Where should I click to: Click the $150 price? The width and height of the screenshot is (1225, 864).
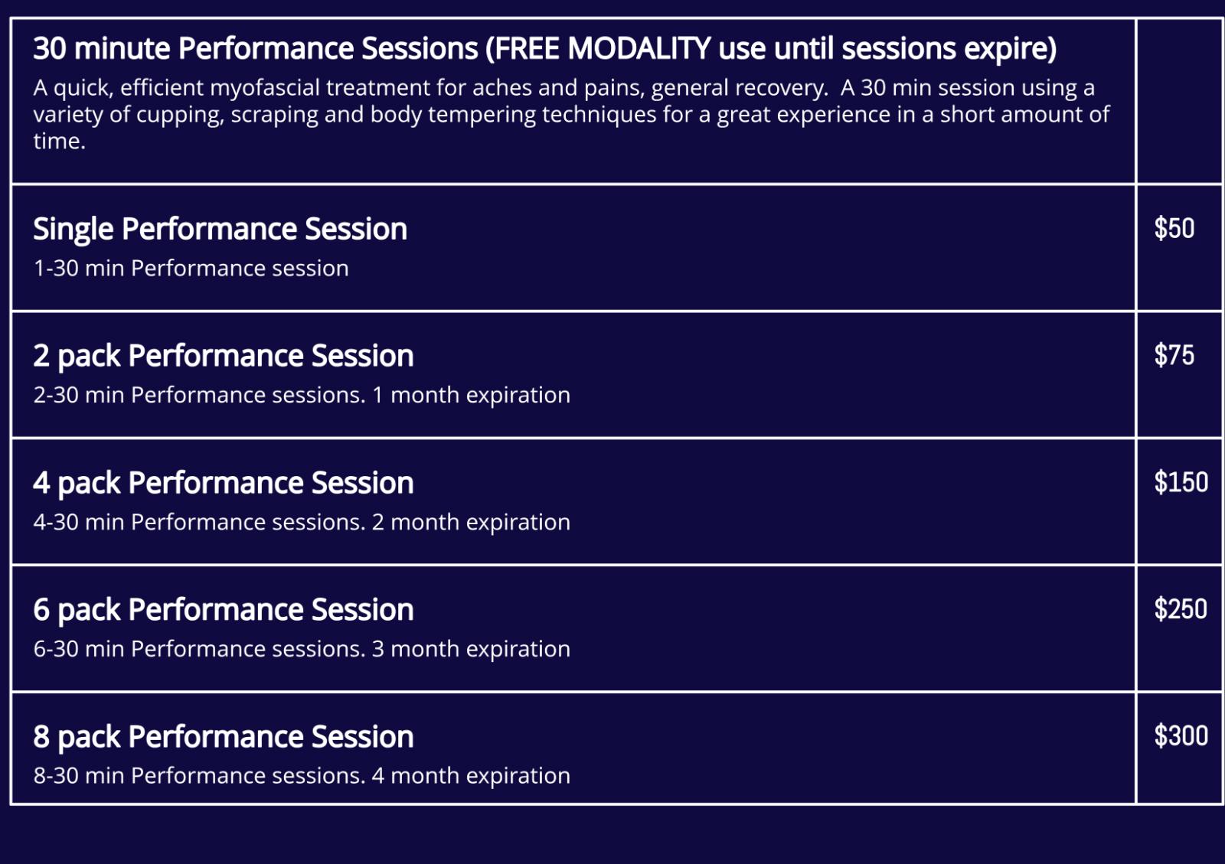point(1181,482)
